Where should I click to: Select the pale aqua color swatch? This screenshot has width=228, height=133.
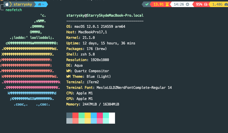106,121
